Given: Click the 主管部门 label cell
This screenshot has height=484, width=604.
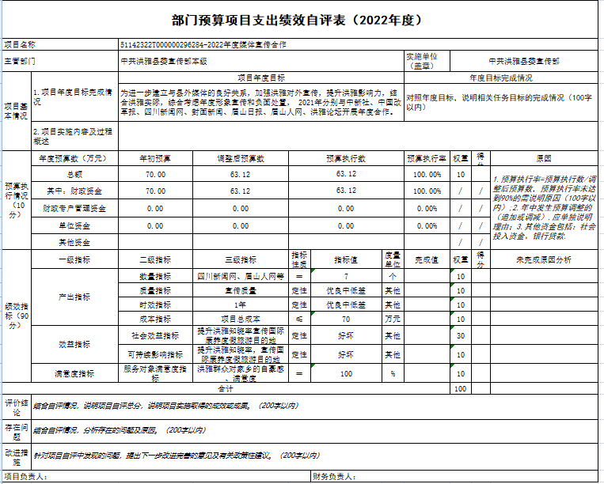Looking at the screenshot, I should (x=60, y=61).
